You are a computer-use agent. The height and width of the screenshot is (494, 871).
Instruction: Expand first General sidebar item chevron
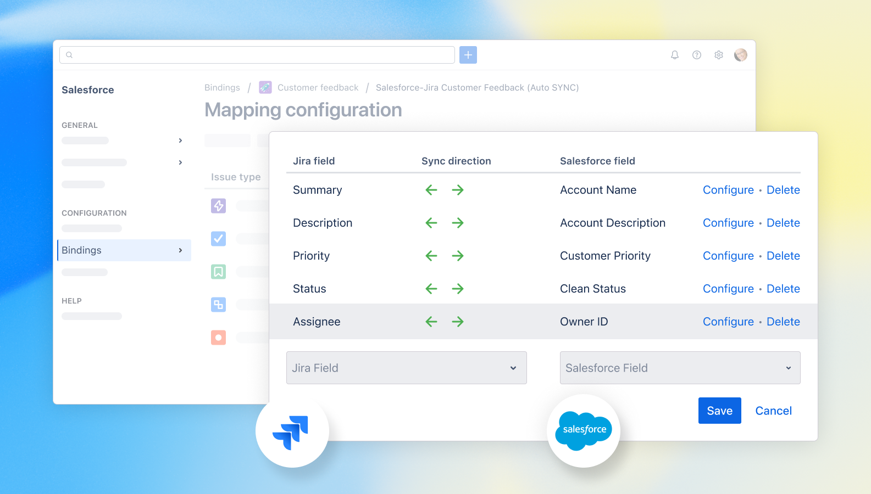coord(180,141)
